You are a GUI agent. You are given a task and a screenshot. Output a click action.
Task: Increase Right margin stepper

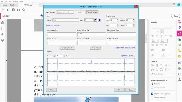(134, 25)
